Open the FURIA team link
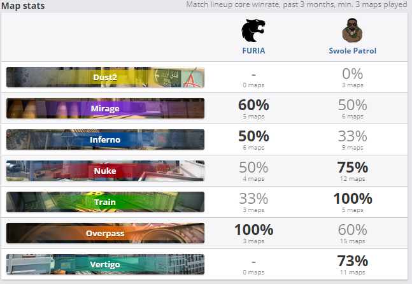The width and height of the screenshot is (412, 284). [x=253, y=51]
